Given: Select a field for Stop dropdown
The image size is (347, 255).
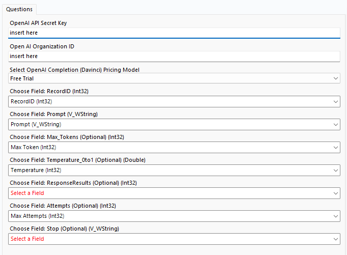Looking at the screenshot, I should pyautogui.click(x=173, y=239).
